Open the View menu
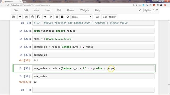170x95 pixels. point(36,10)
